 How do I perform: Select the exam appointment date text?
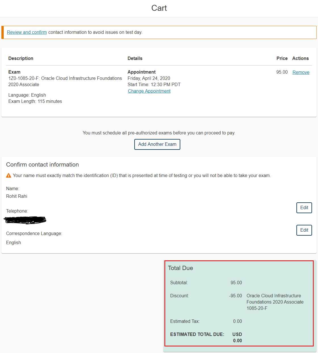pos(149,78)
